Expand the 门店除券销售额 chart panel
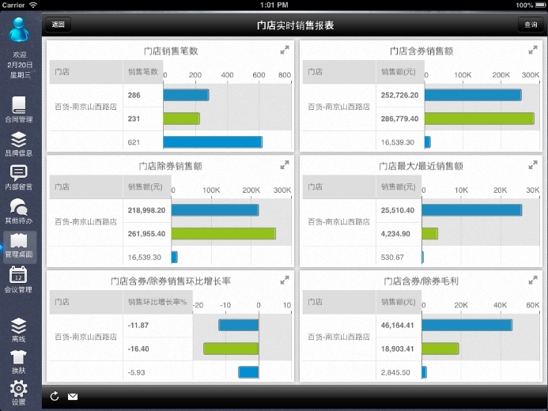Image resolution: width=548 pixels, height=411 pixels. (x=285, y=165)
